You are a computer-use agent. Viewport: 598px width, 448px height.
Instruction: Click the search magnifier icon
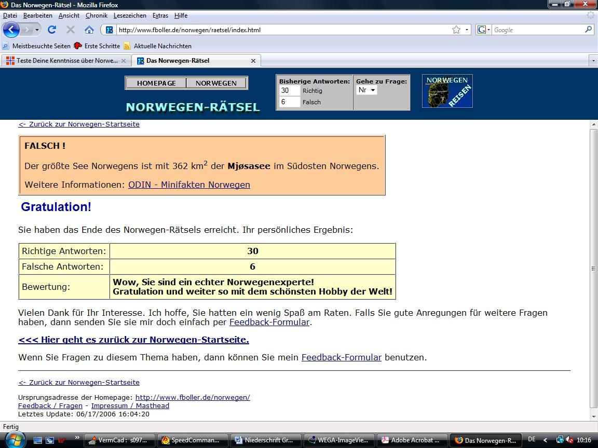[589, 30]
